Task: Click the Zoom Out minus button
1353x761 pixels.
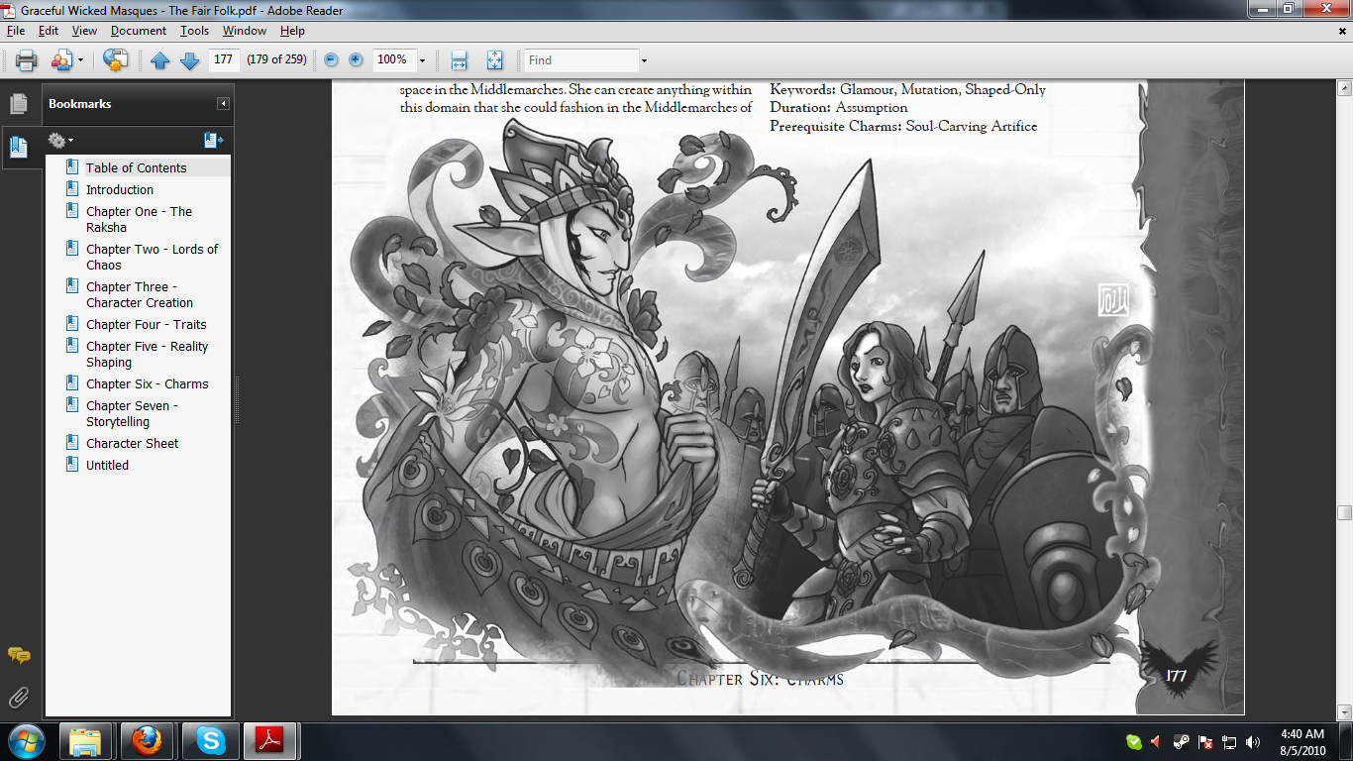Action: pyautogui.click(x=332, y=60)
